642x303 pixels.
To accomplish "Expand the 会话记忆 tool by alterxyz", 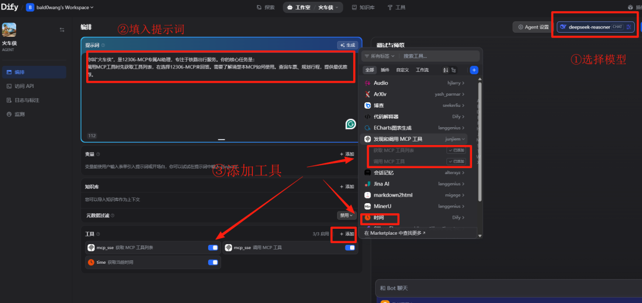I will [414, 173].
